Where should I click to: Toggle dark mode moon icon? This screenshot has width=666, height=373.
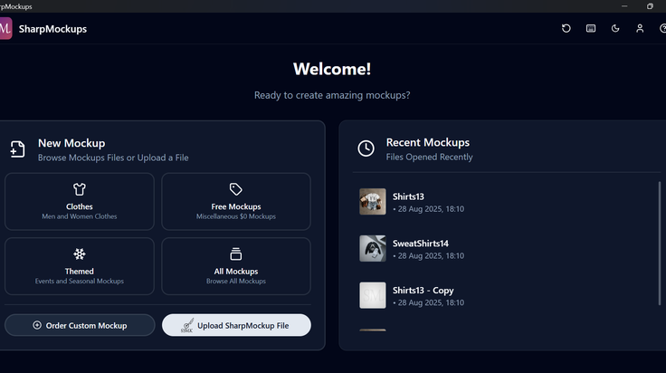[615, 28]
